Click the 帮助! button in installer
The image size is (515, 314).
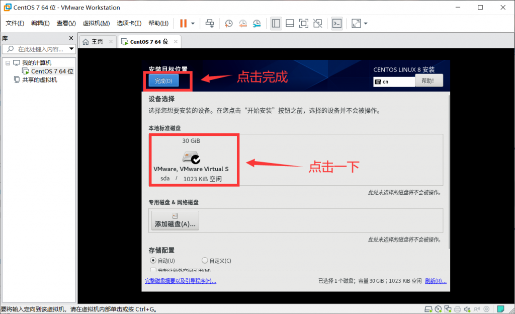pyautogui.click(x=428, y=81)
